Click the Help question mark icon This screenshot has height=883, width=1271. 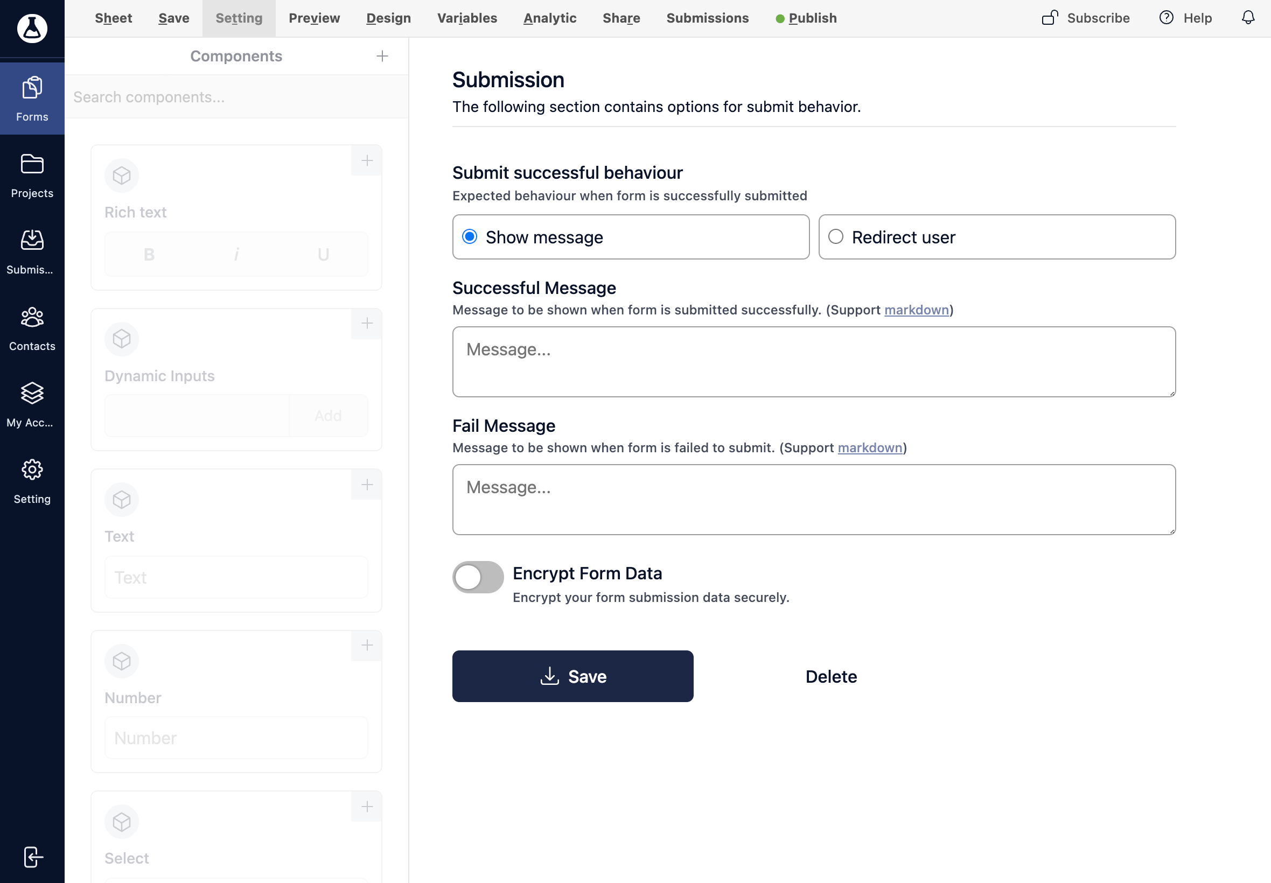(1167, 18)
